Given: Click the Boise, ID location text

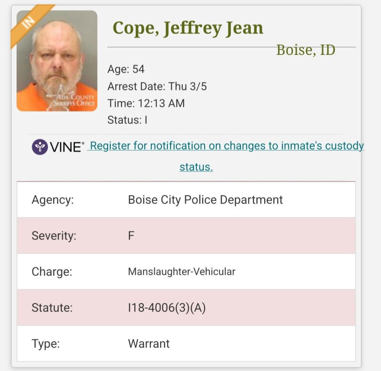Looking at the screenshot, I should pos(305,50).
